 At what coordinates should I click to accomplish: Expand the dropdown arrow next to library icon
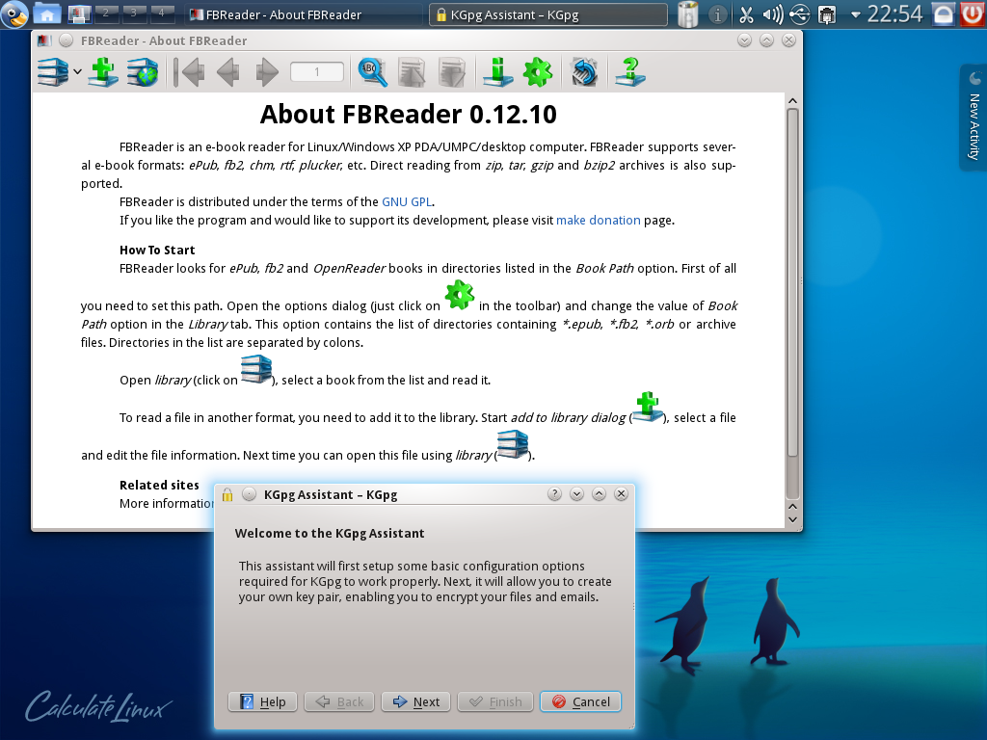pyautogui.click(x=77, y=71)
